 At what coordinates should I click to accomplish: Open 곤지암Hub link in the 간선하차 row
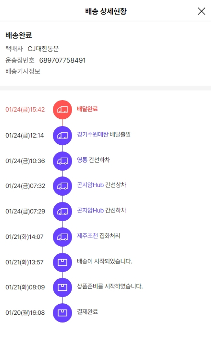click(90, 211)
